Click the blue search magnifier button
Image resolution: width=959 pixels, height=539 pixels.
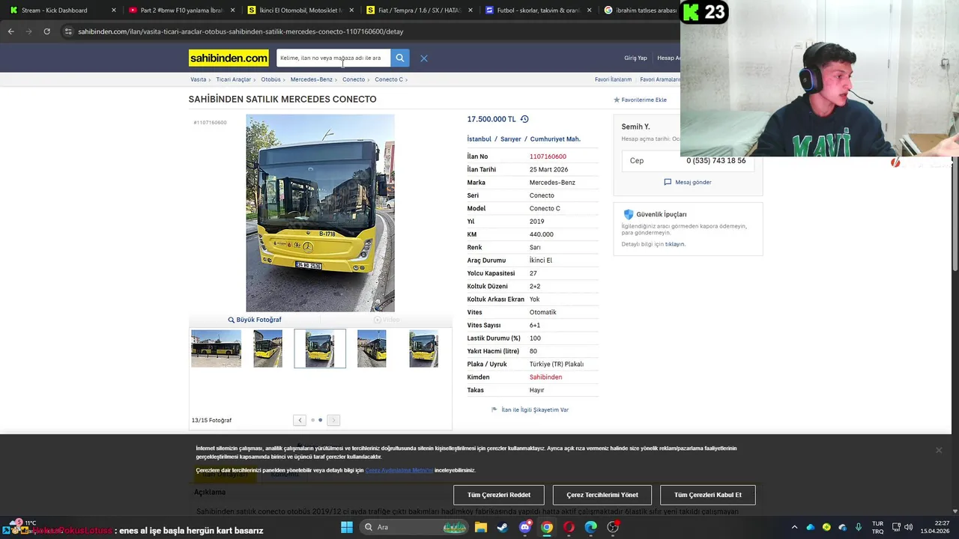coord(400,58)
